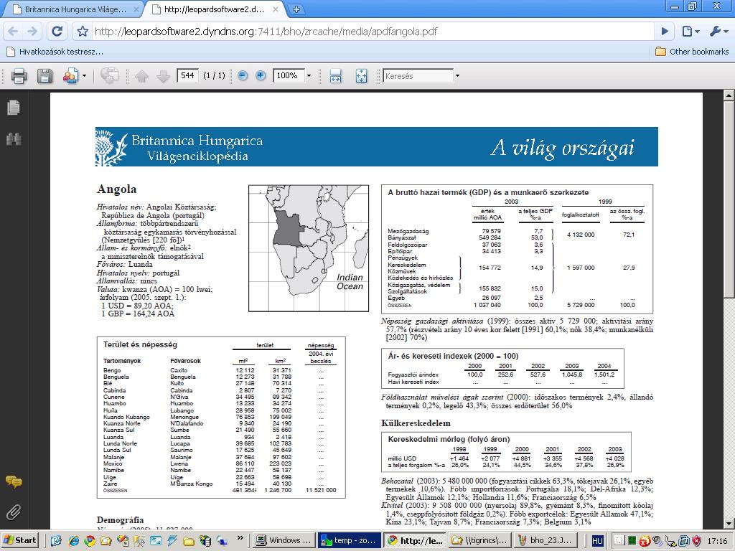Enable fit-to-width scrolling mode
735x551 pixels.
pos(336,76)
